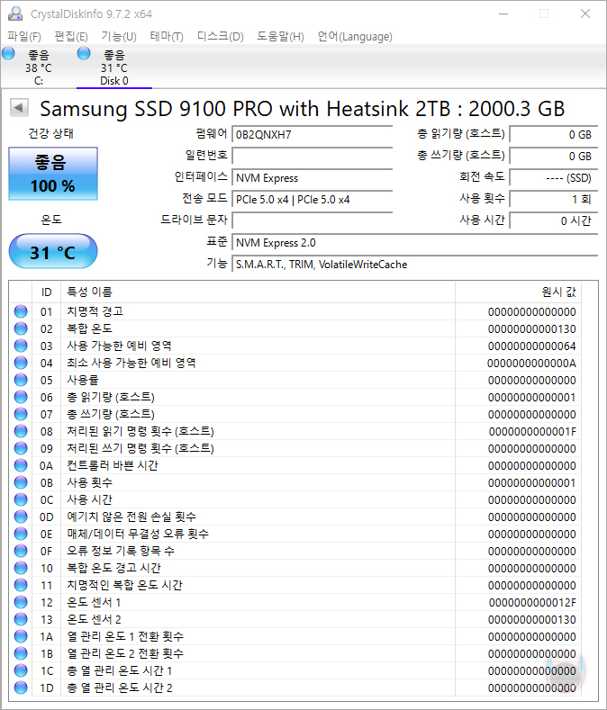The height and width of the screenshot is (710, 607).
Task: Click the features field S.M.A.R.T., TRIM, VolatileWriteCache
Action: (x=415, y=265)
